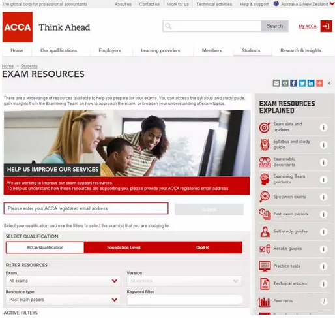Image resolution: width=335 pixels, height=318 pixels.
Task: Show info for Practice tests
Action: [x=323, y=266]
